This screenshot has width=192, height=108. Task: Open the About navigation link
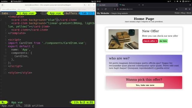[x=189, y=13]
